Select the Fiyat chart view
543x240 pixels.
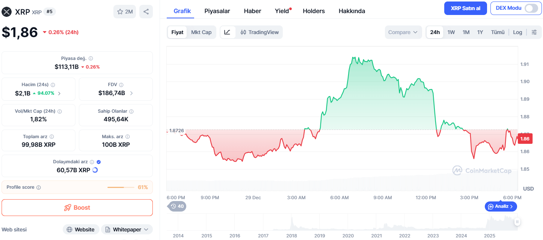click(177, 32)
